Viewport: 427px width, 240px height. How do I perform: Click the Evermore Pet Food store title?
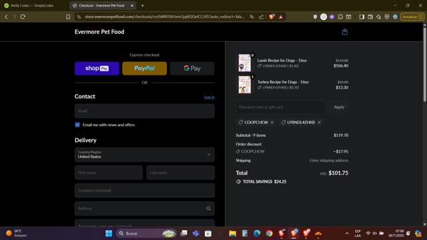[x=99, y=32]
